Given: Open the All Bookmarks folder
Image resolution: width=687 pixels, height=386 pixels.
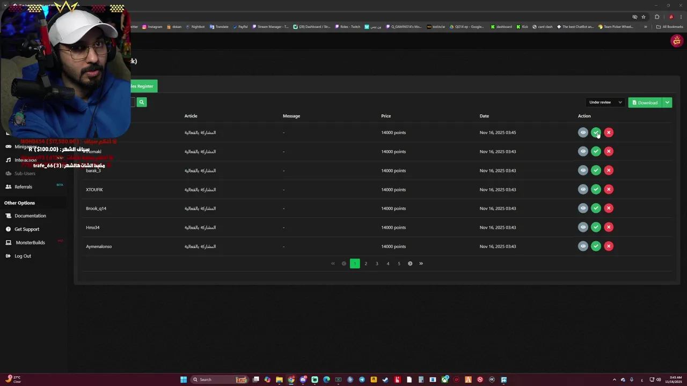Looking at the screenshot, I should tap(669, 26).
